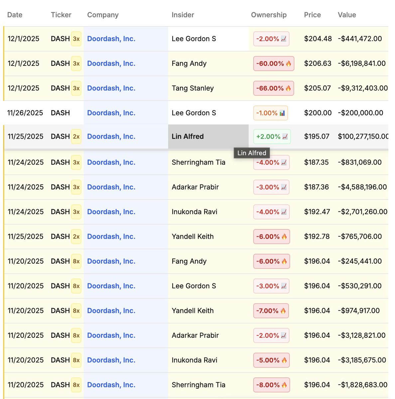Click the value -$9,312,403.00
Screen dimensions: 395x399
(x=363, y=88)
